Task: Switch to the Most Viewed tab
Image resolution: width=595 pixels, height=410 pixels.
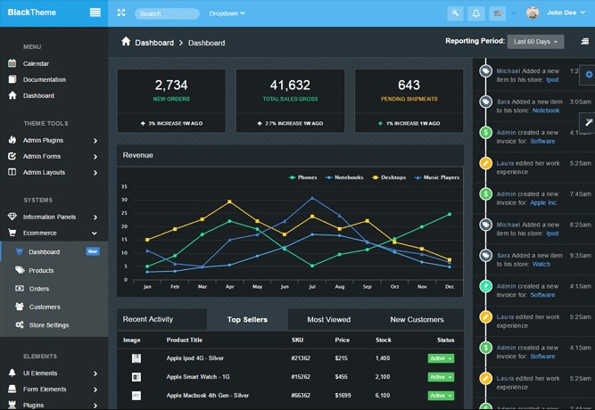Action: (x=328, y=319)
